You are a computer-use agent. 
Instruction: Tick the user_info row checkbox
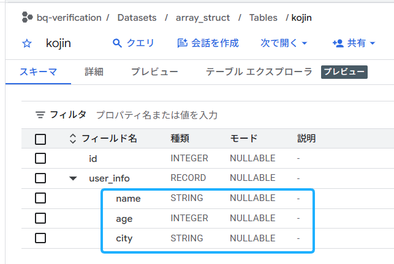click(x=40, y=178)
